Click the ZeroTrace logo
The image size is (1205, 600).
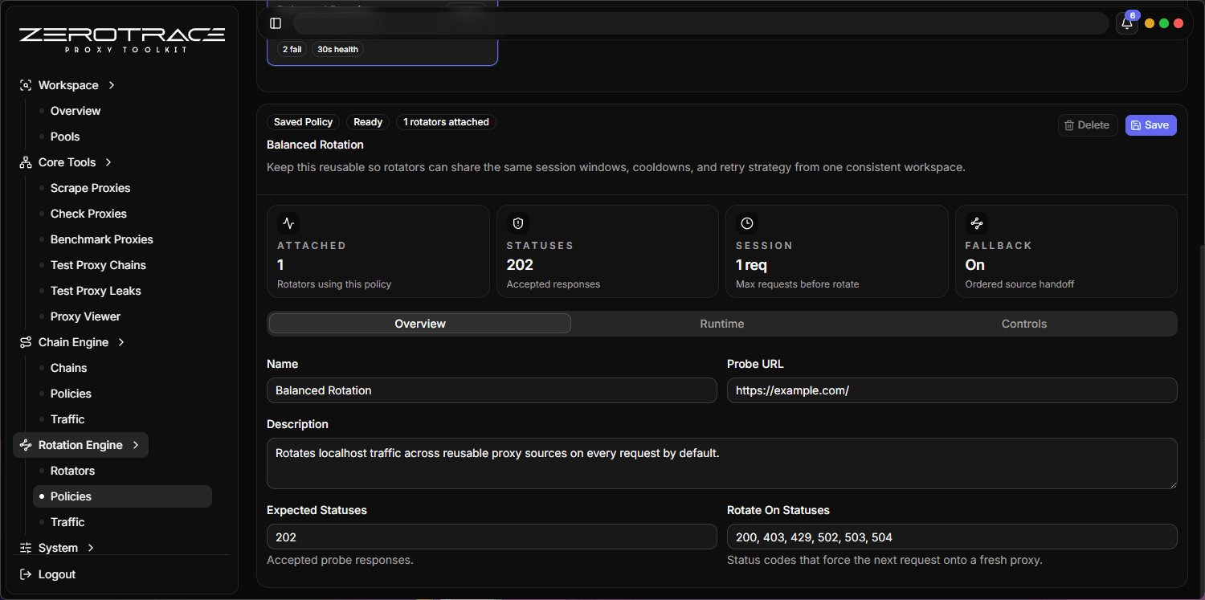pos(120,35)
